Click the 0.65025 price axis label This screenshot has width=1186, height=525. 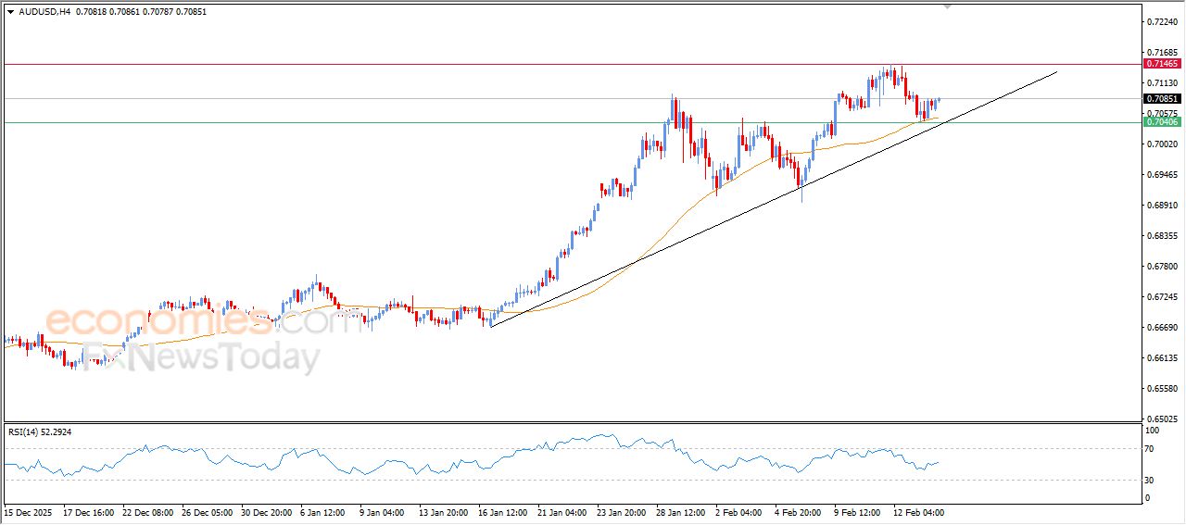tap(1161, 419)
